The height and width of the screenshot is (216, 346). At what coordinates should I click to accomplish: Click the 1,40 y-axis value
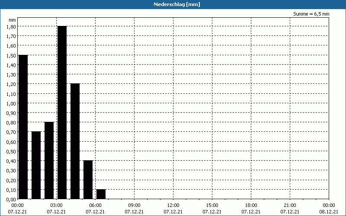coord(11,65)
